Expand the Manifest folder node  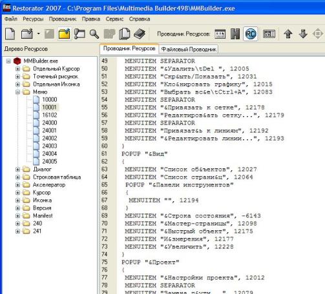point(18,216)
